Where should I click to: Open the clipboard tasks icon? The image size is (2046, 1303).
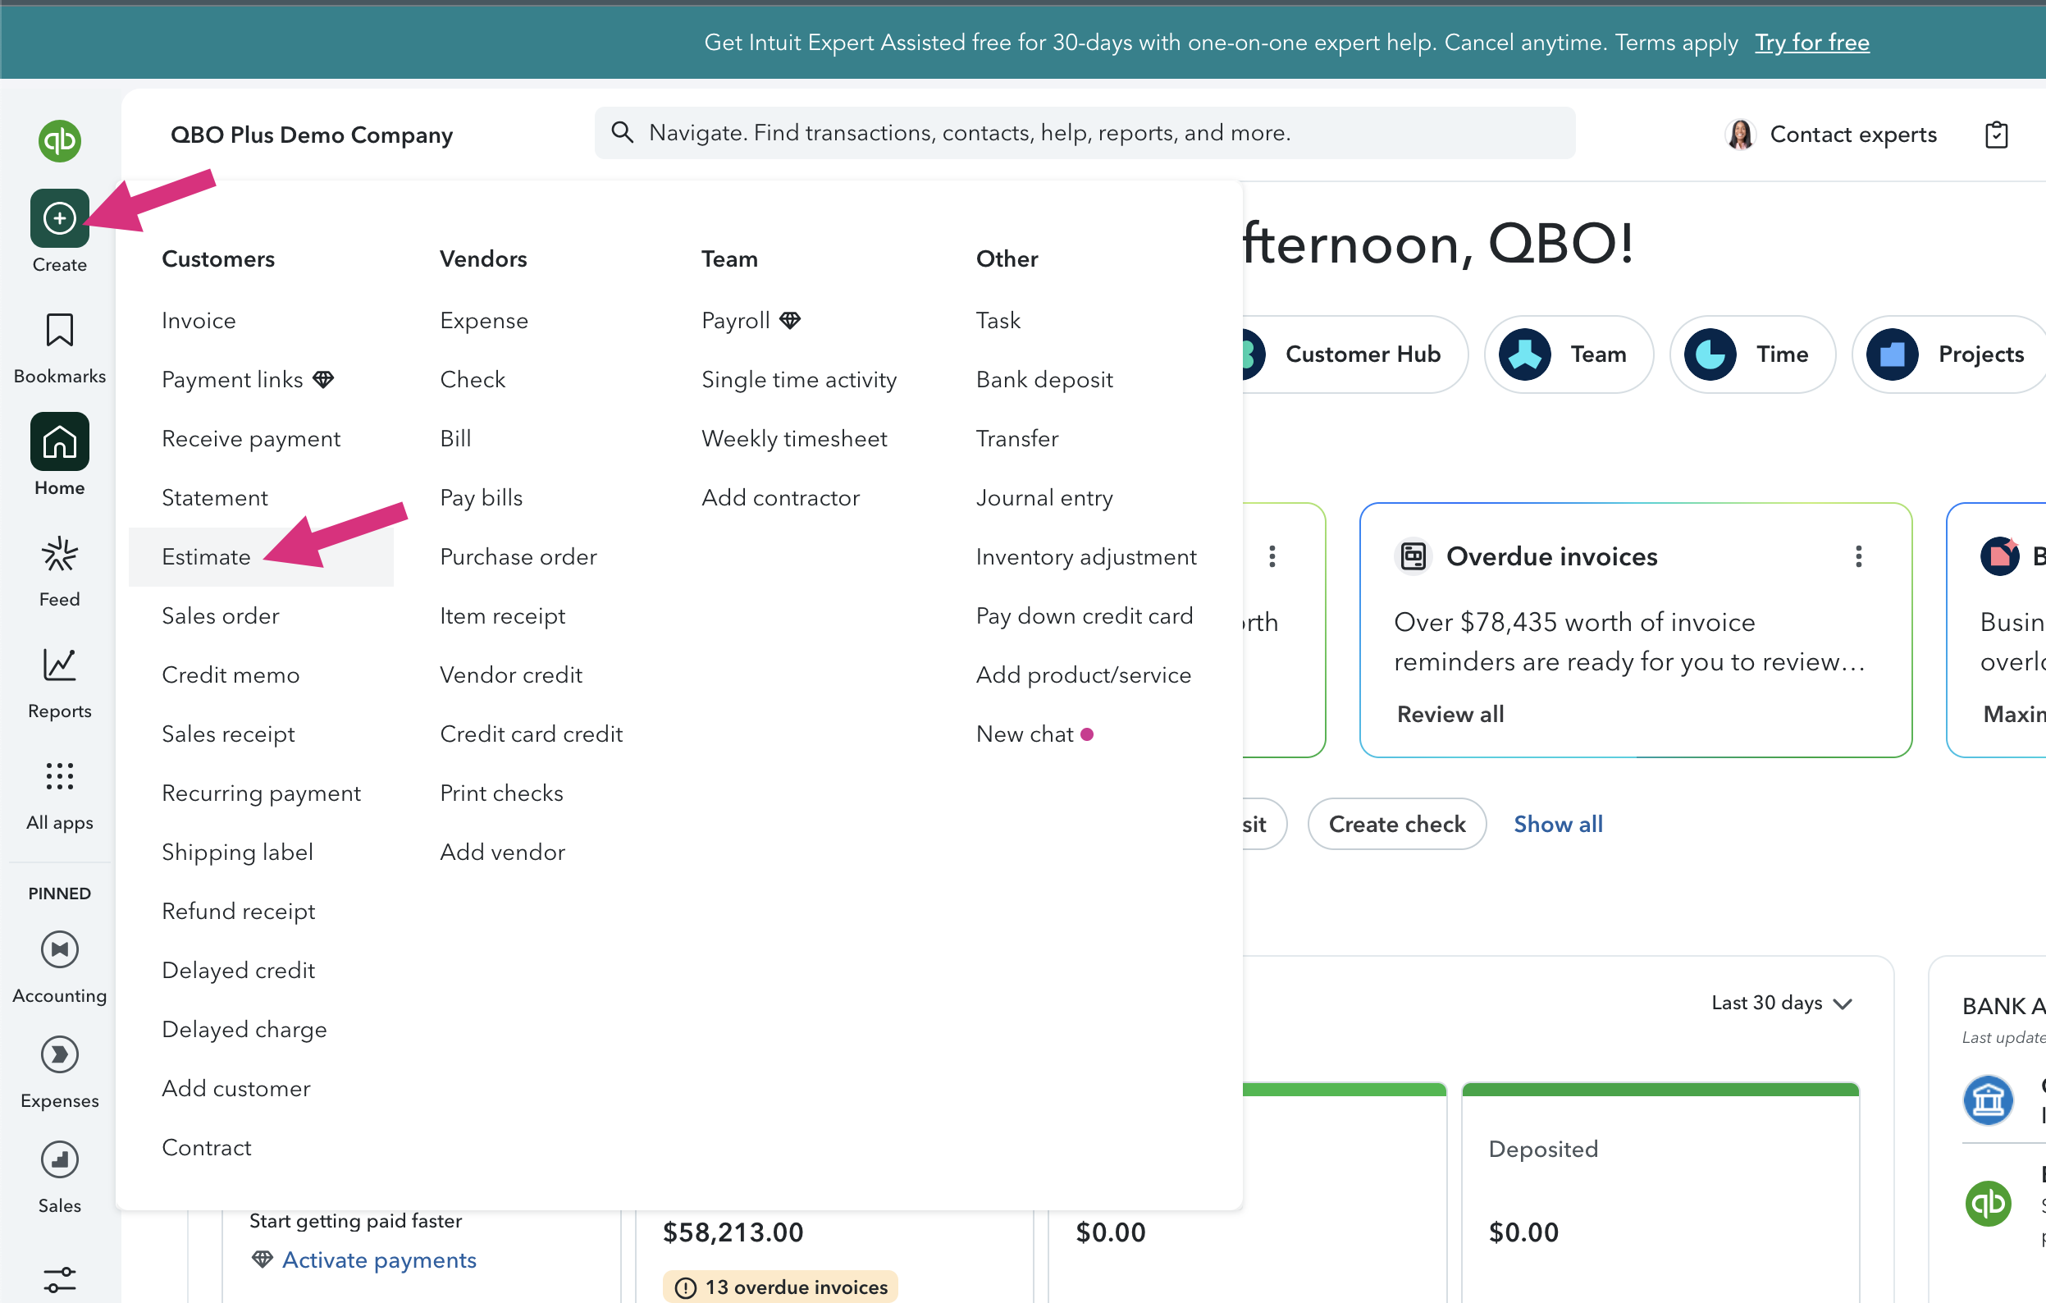1996,135
